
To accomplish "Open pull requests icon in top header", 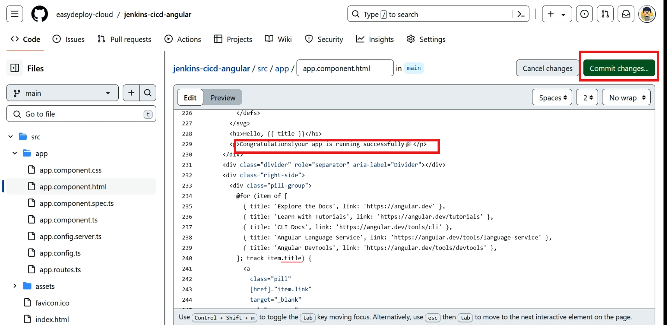I will 606,14.
